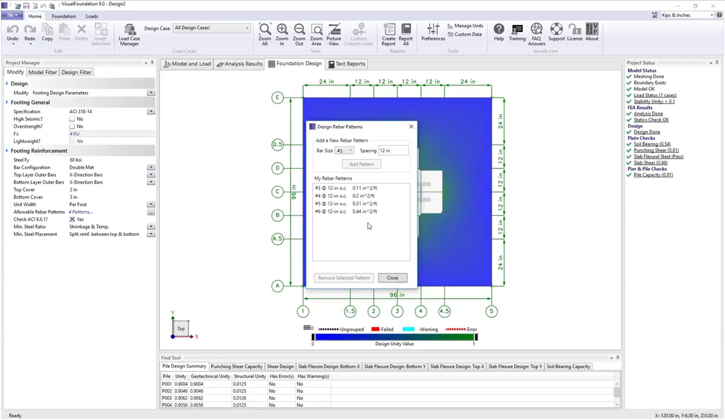Click the Undo icon
Screen dimensions: 725x420
pyautogui.click(x=12, y=30)
